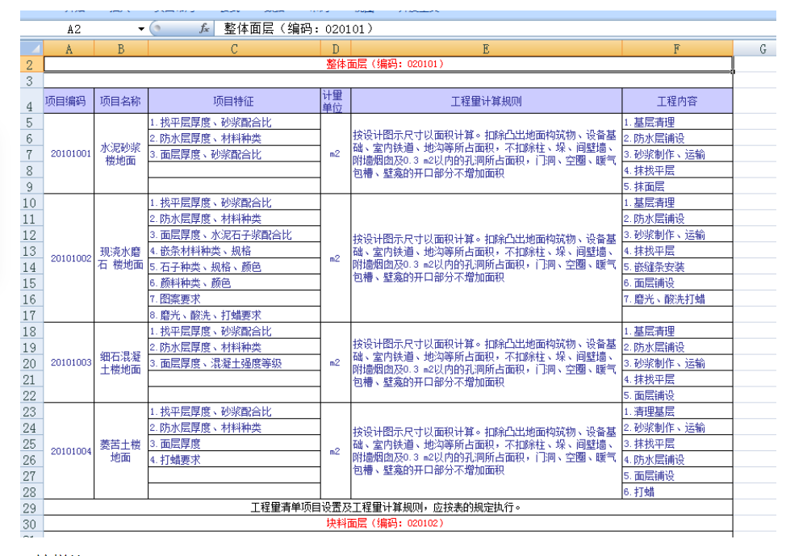Click cell 5.抹面层

tap(677, 186)
